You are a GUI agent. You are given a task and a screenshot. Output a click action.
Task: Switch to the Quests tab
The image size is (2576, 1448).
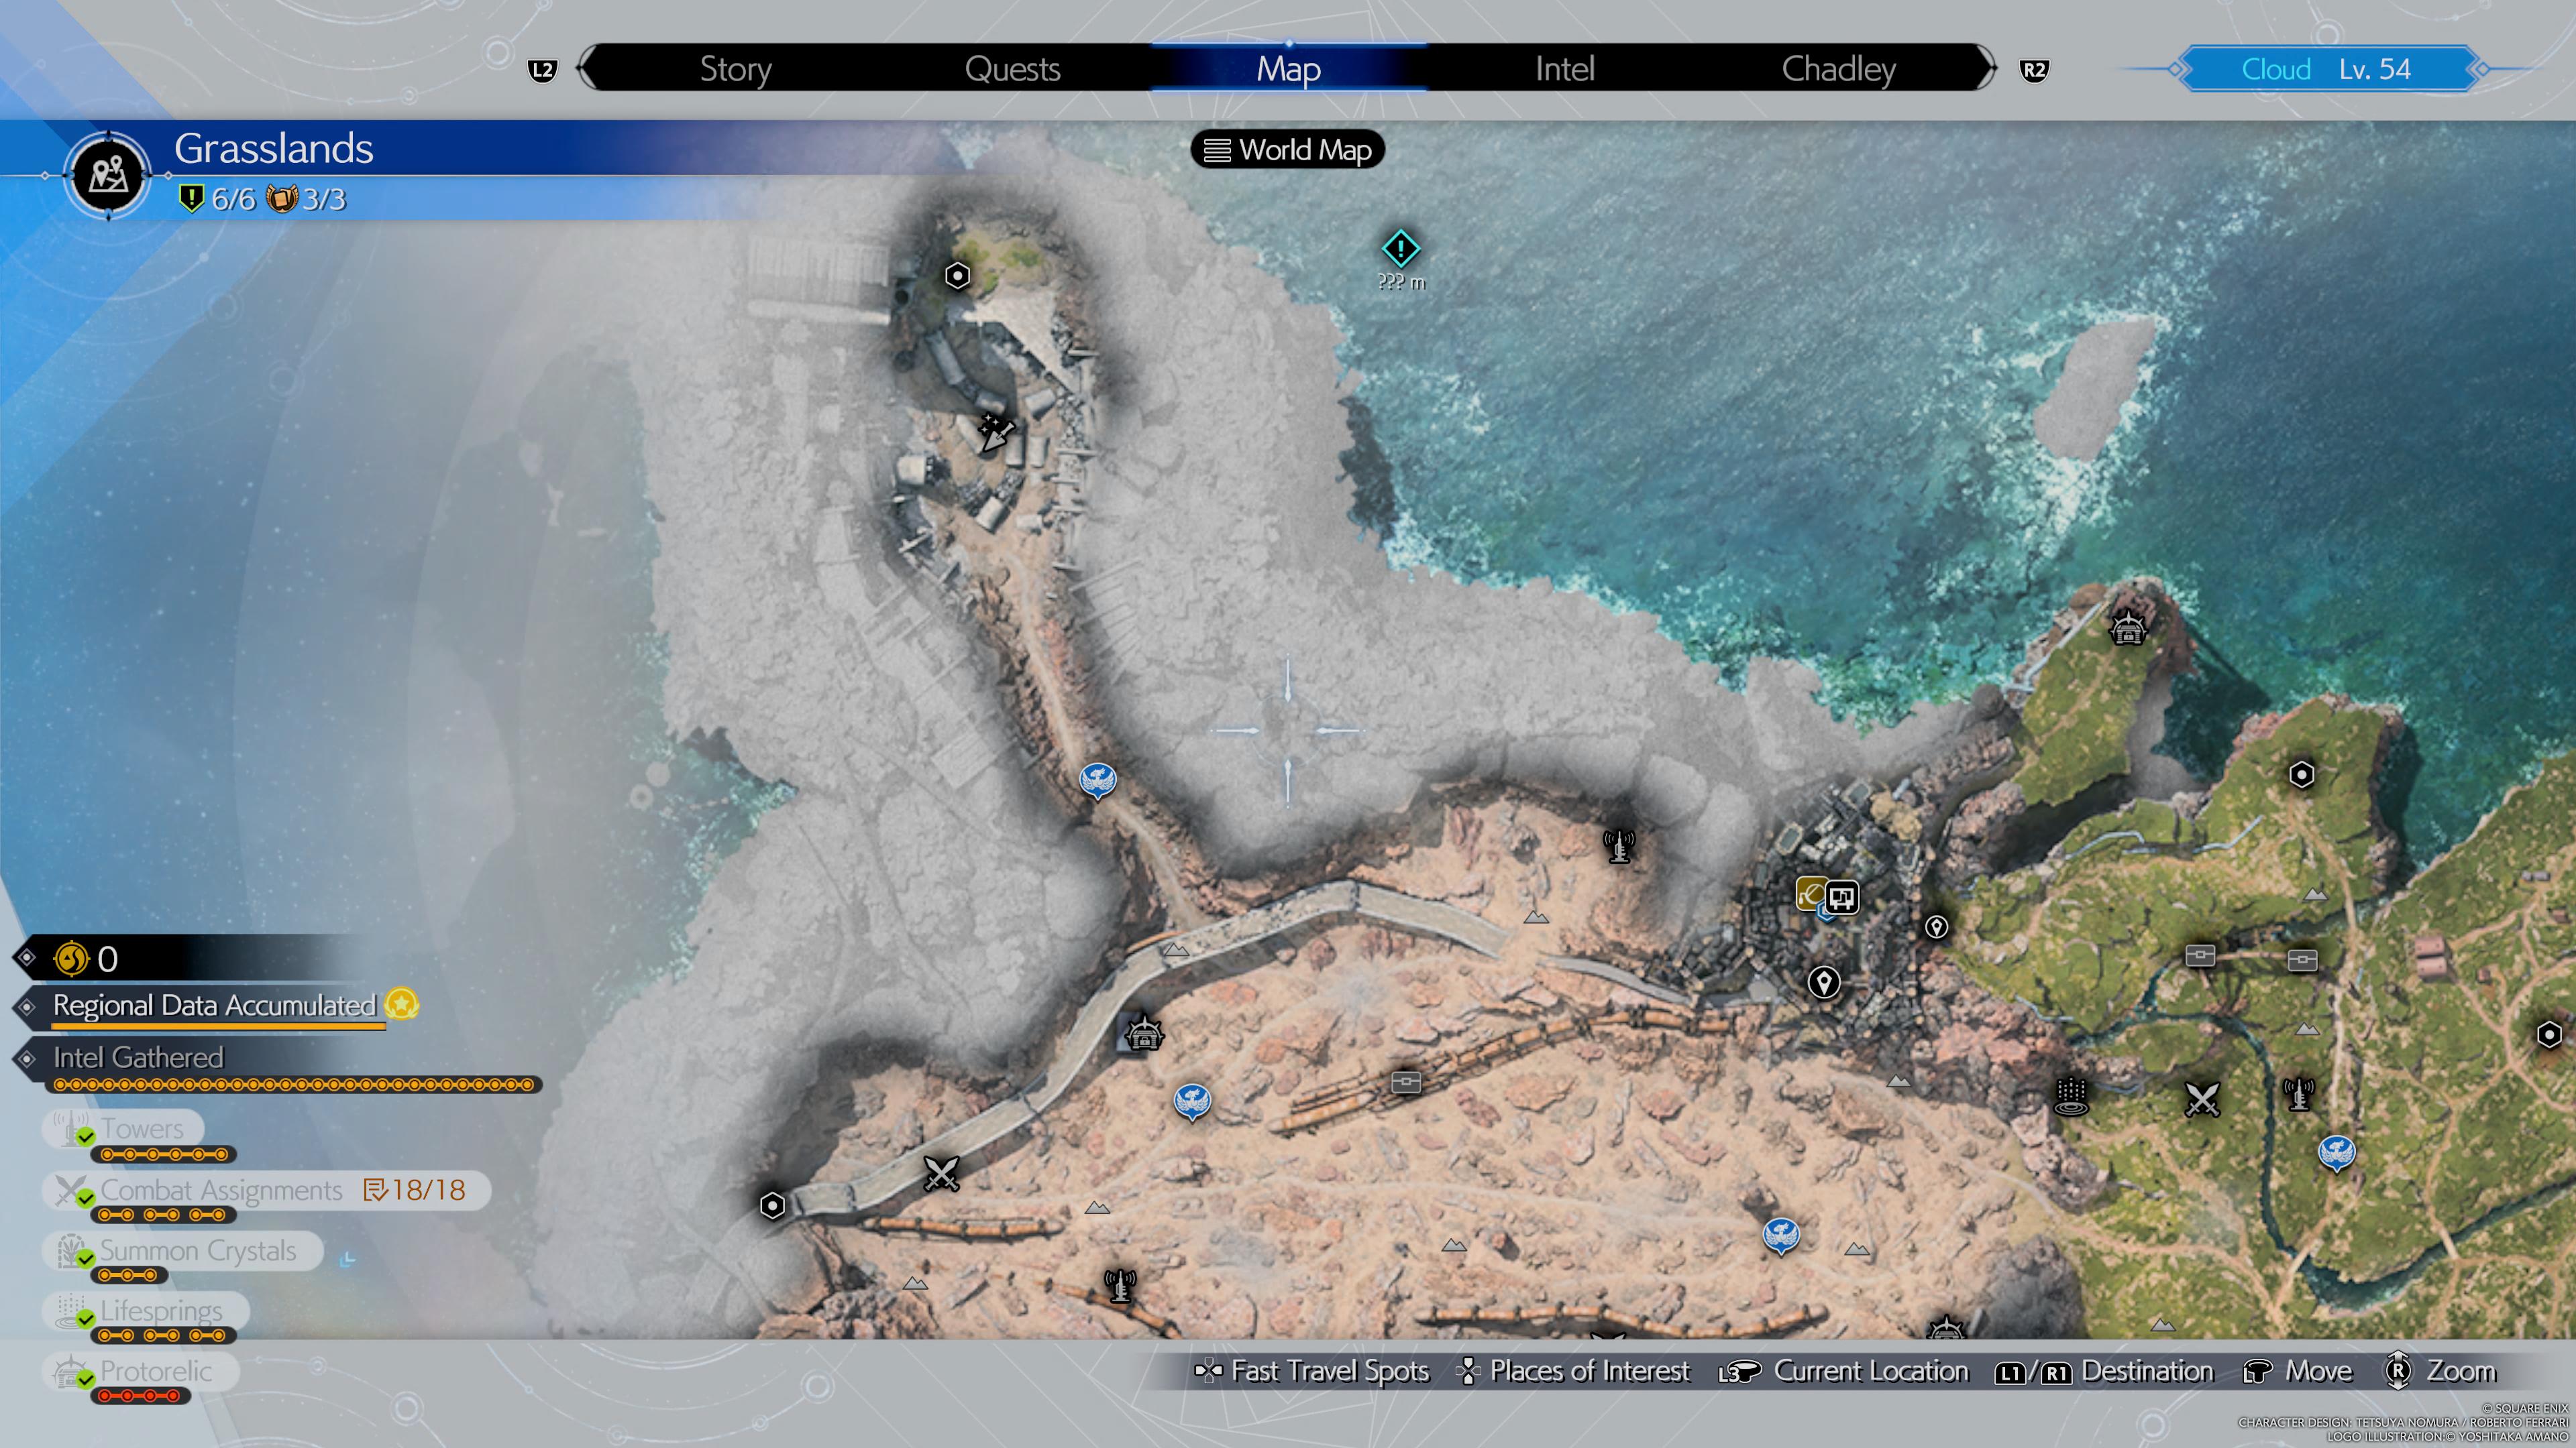point(1012,69)
